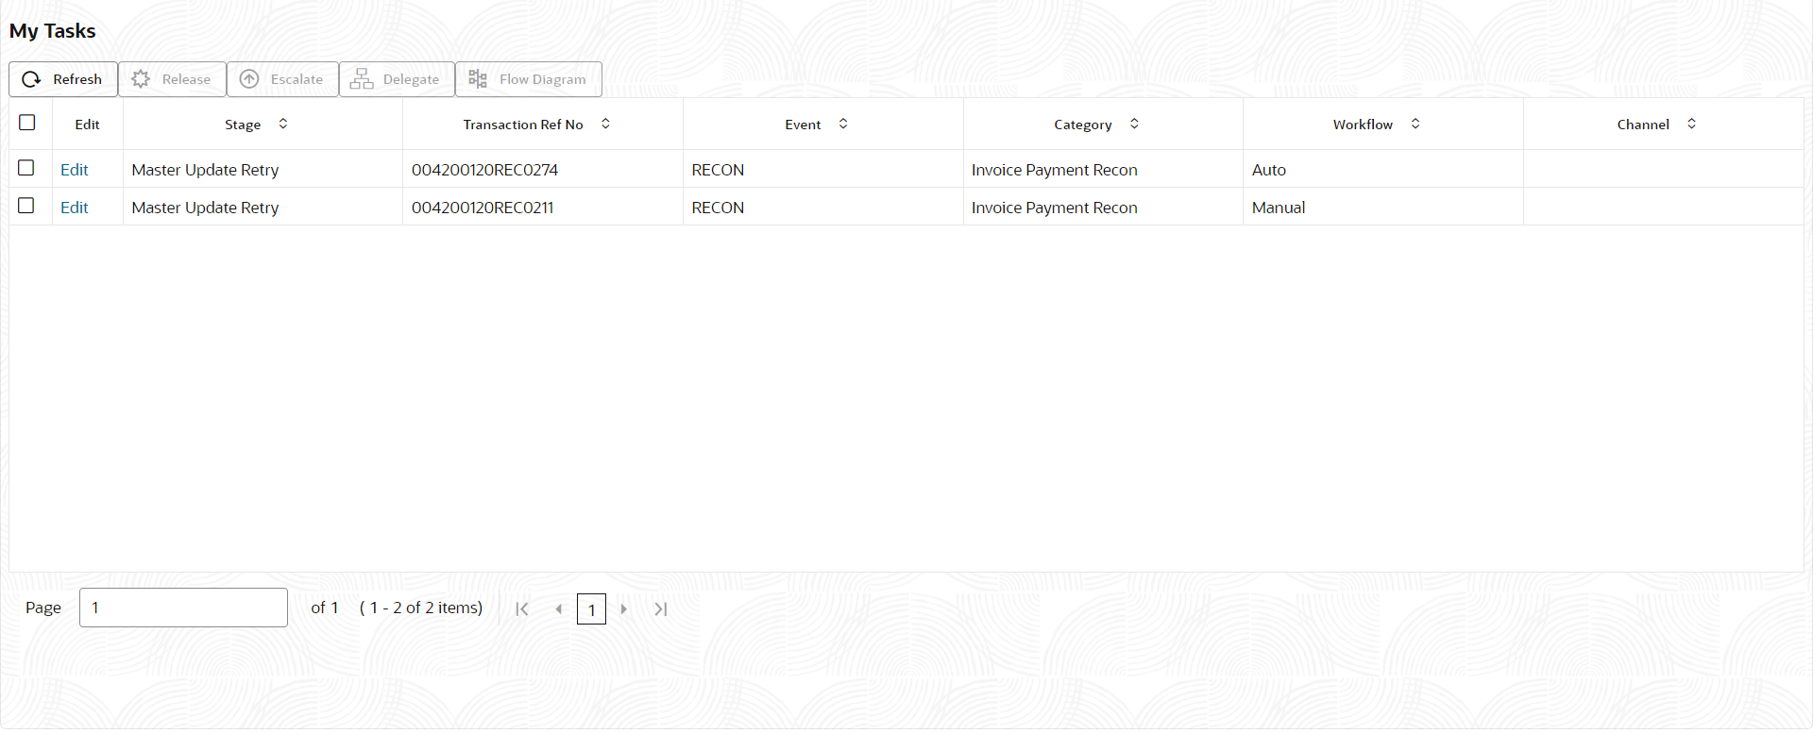Screen dimensions: 1813x733
Task: Click the Escalate up-arrow icon
Action: pos(249,79)
